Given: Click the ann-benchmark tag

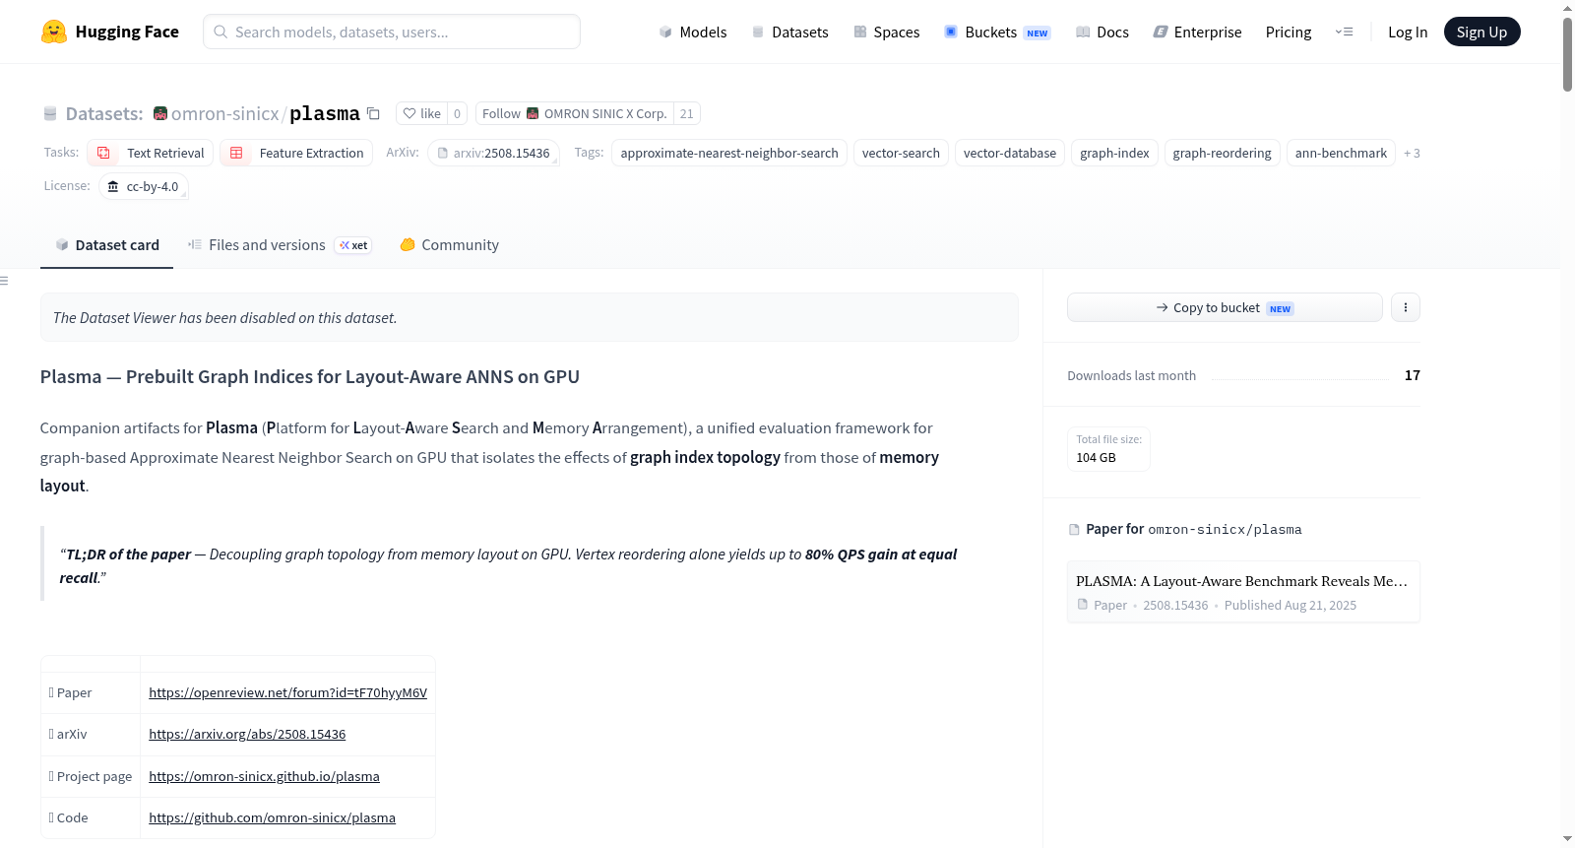Looking at the screenshot, I should pos(1341,153).
